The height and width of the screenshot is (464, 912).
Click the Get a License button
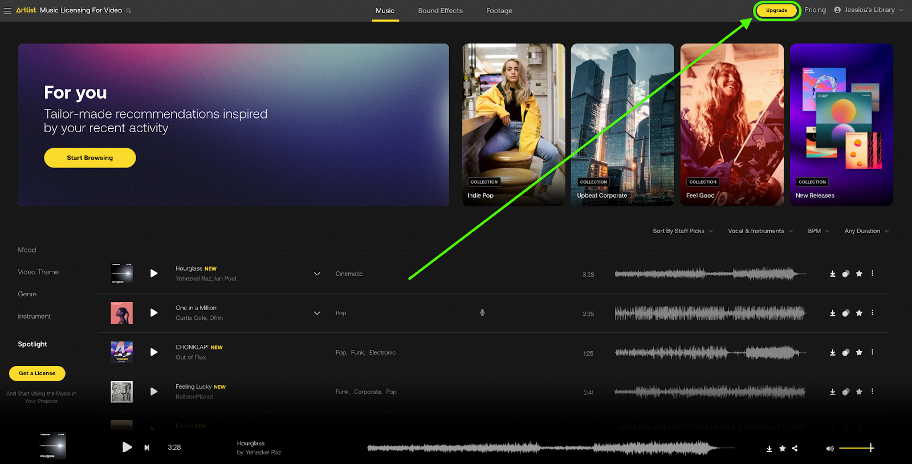coord(37,373)
